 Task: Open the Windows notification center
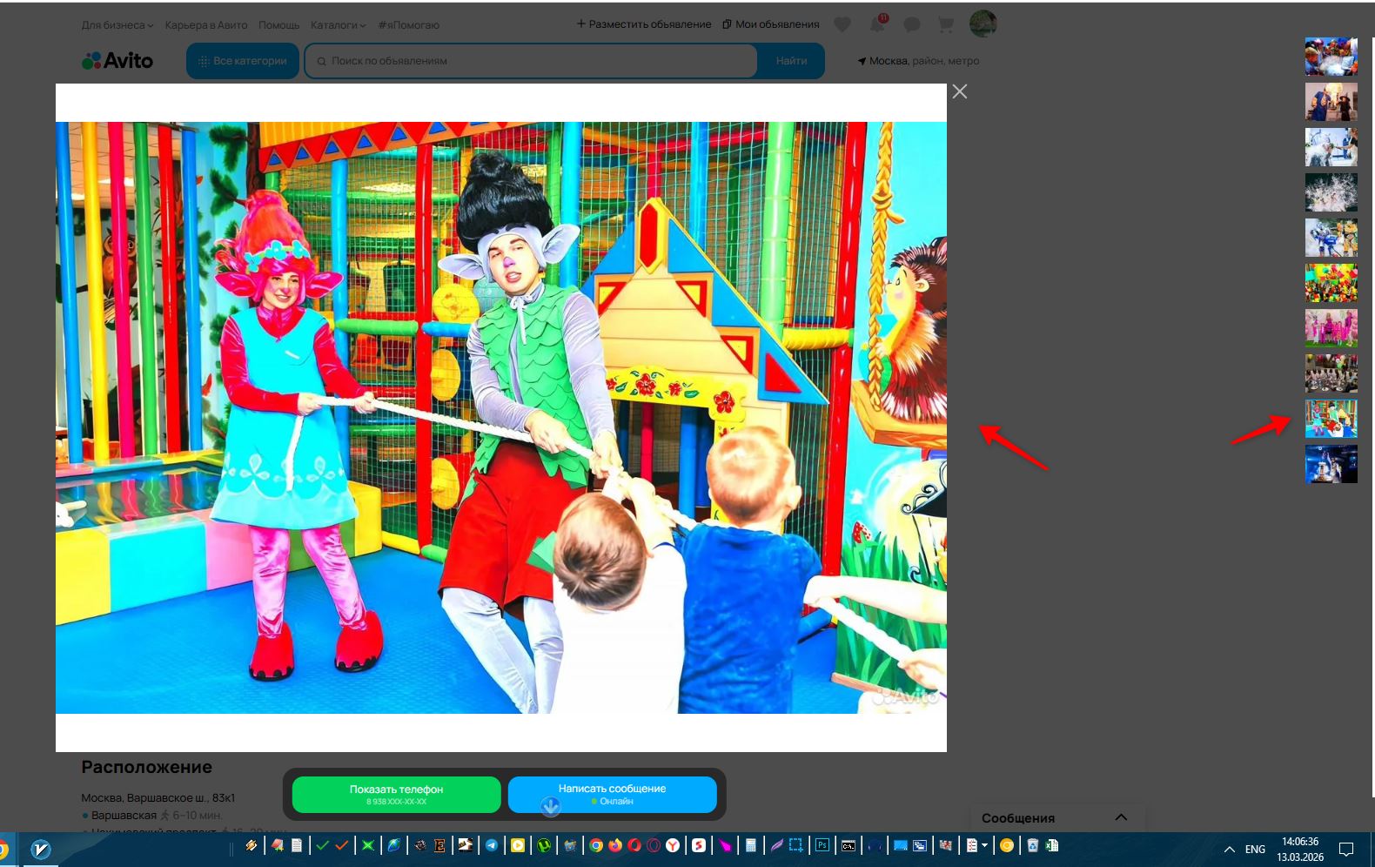[x=1346, y=850]
